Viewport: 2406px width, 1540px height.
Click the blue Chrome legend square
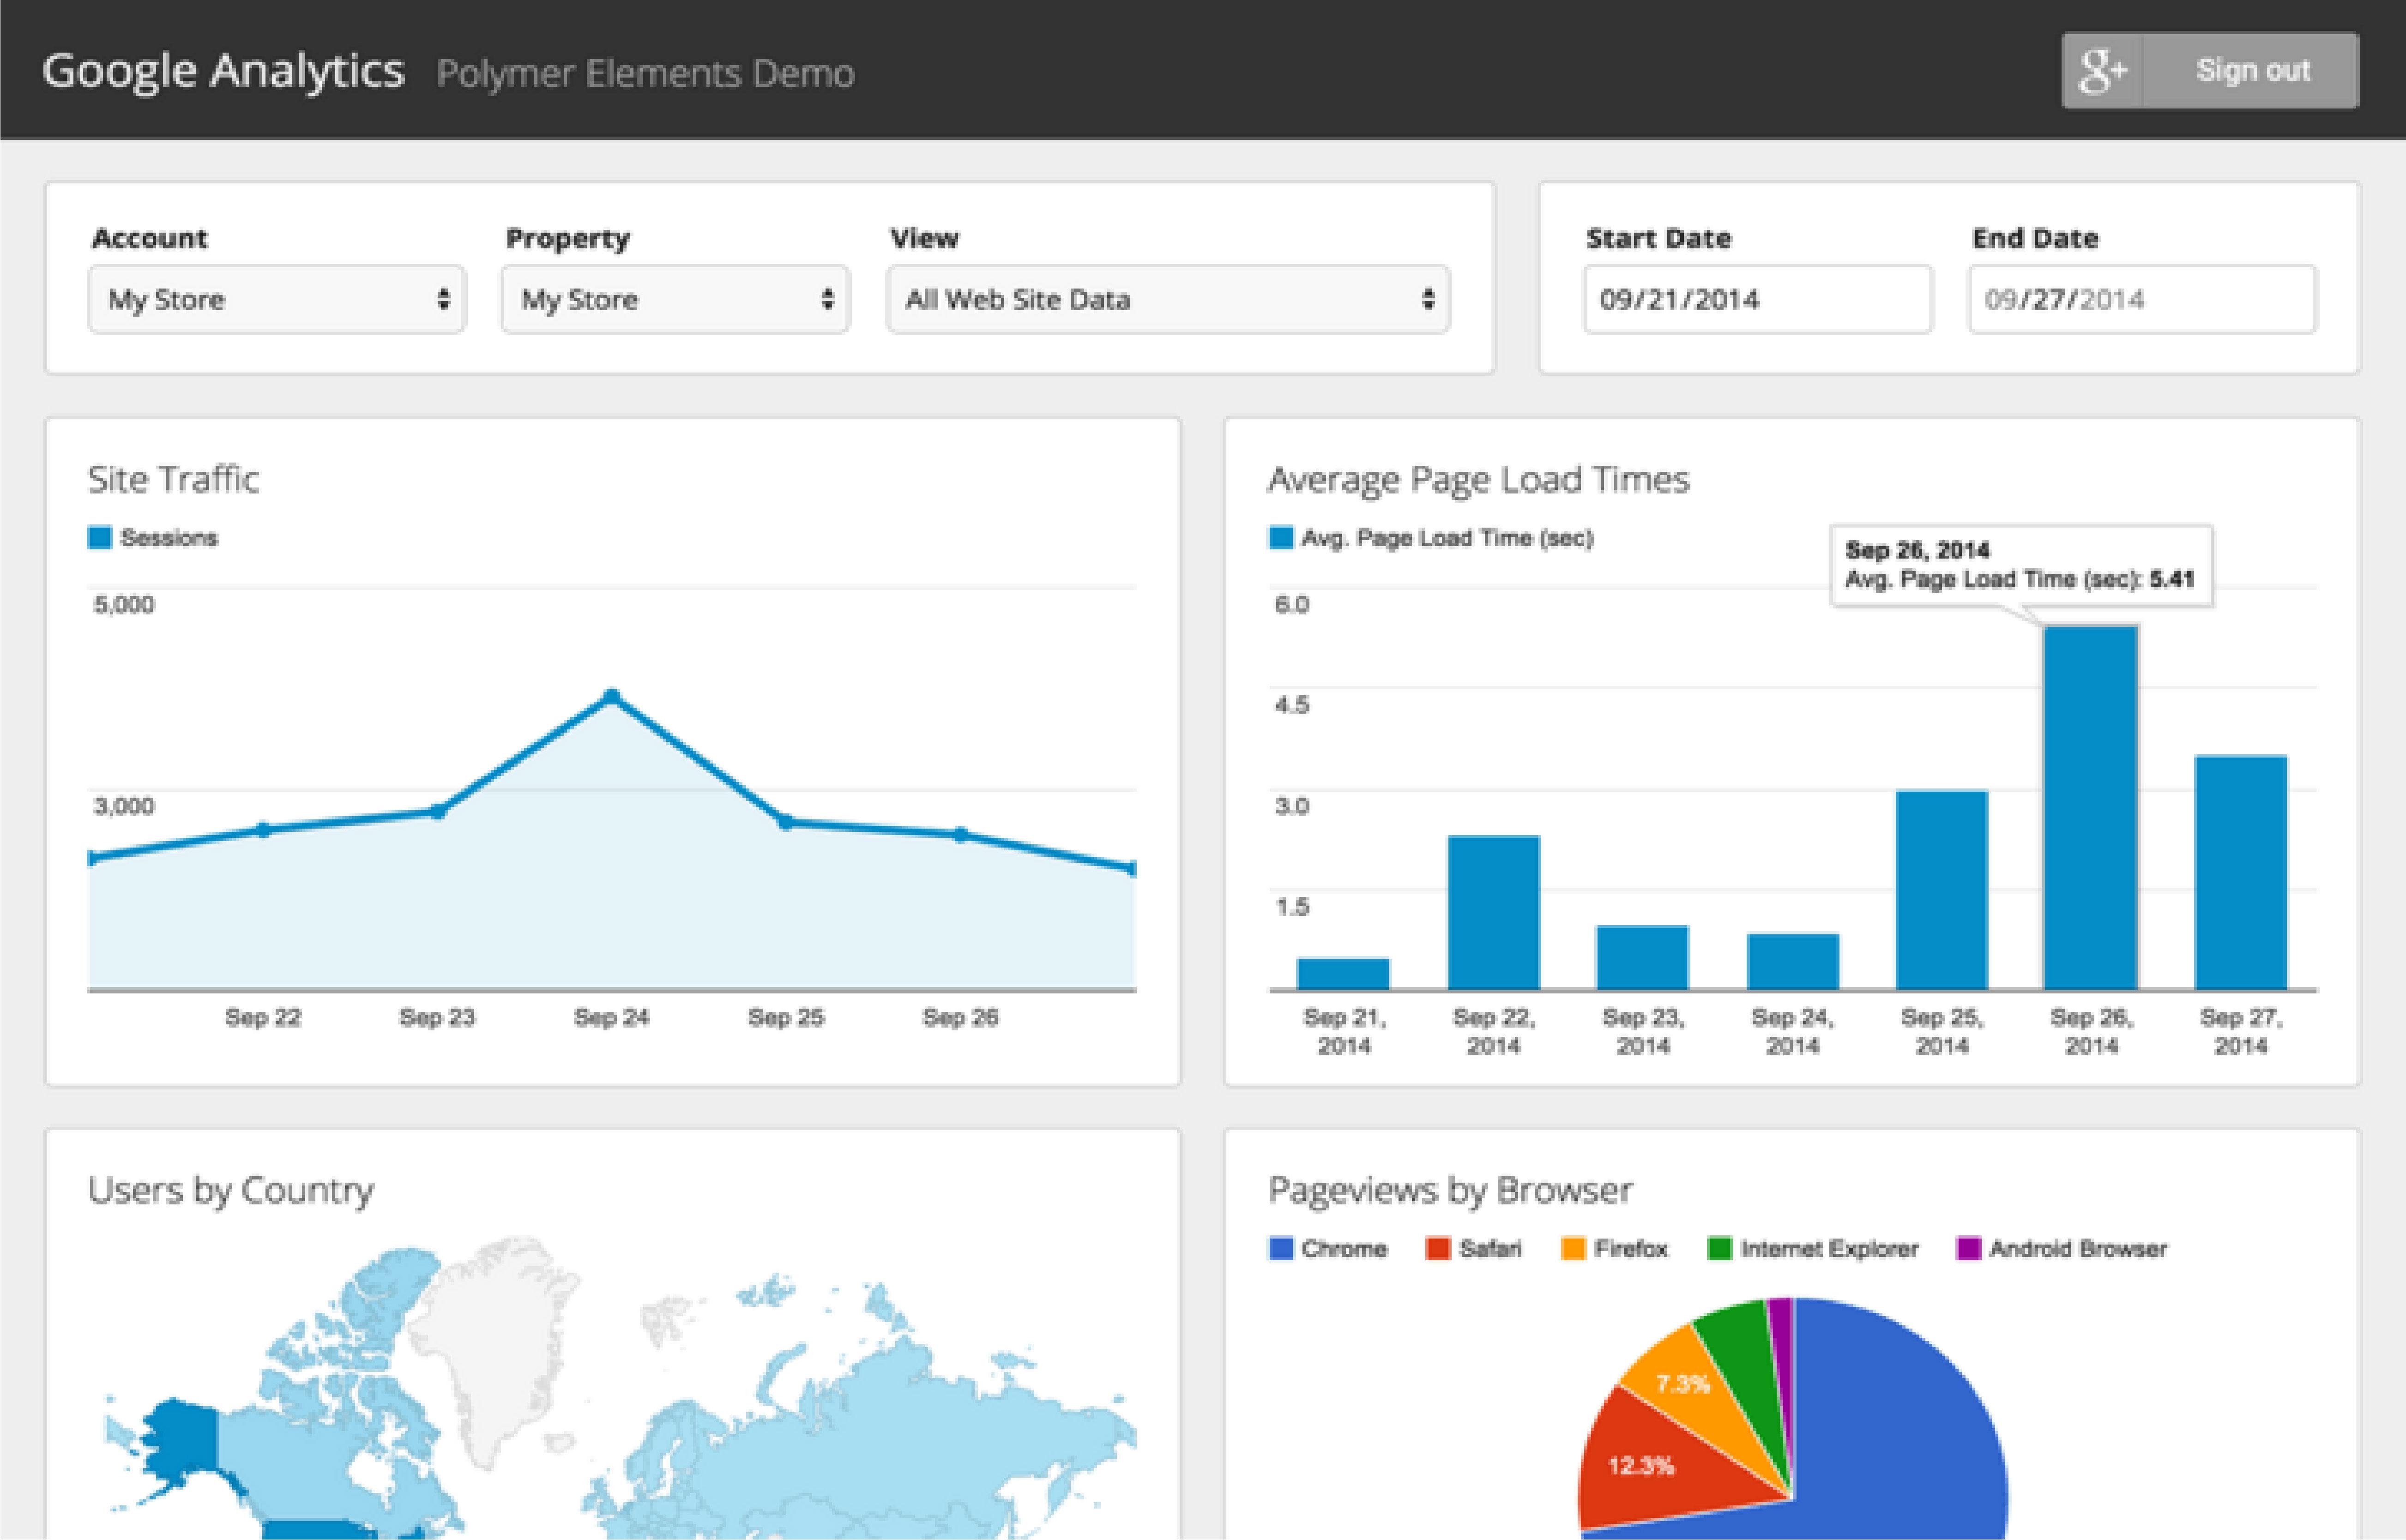(1280, 1248)
